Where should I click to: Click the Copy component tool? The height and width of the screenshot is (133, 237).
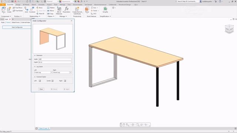(50, 14)
